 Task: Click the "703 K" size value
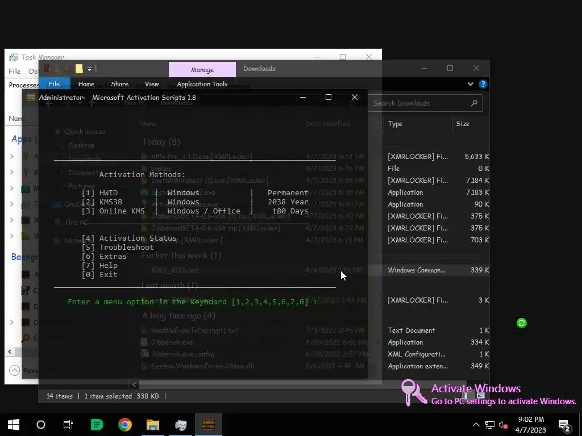[x=479, y=240]
